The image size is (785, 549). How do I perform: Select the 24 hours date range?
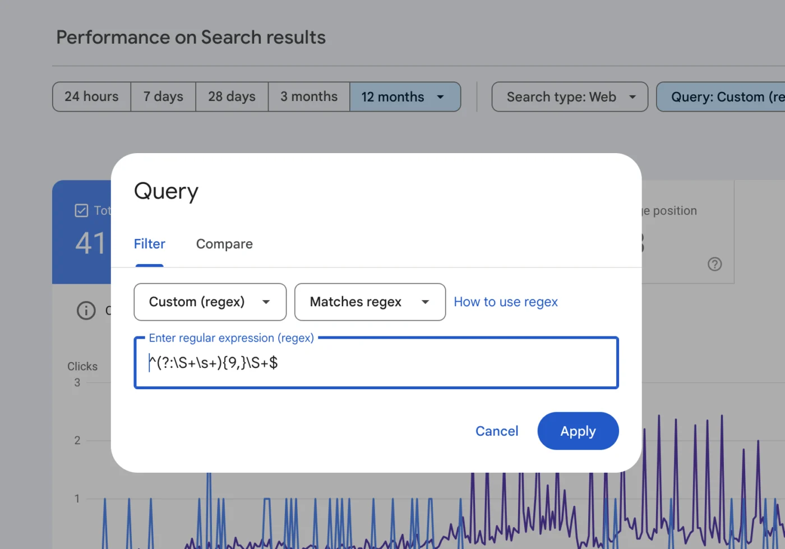[x=91, y=96]
